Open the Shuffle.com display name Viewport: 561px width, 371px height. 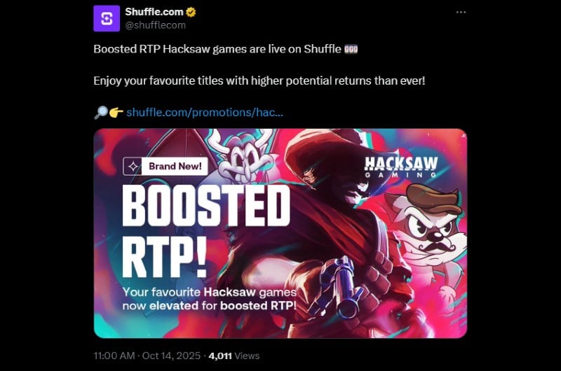tap(154, 12)
